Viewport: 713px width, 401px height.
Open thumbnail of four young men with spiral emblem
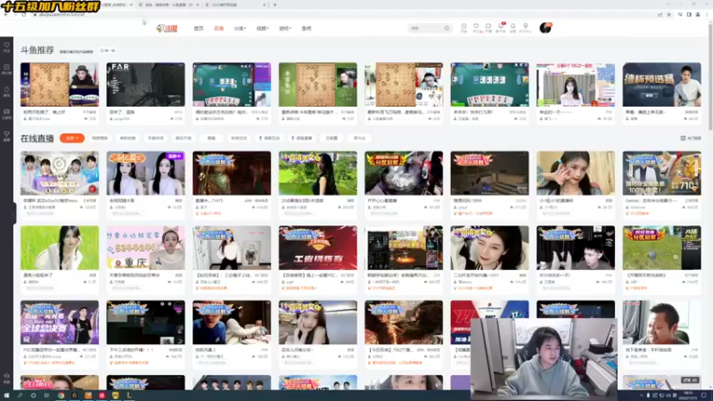click(60, 173)
